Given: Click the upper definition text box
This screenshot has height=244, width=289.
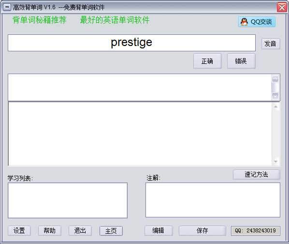Looking at the screenshot, I should click(x=140, y=88).
